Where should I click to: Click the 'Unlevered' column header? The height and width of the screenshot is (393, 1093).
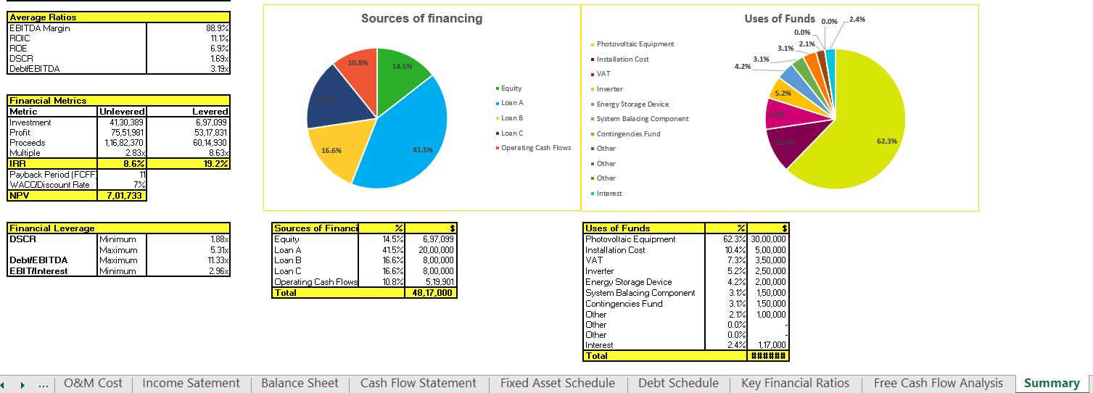122,112
